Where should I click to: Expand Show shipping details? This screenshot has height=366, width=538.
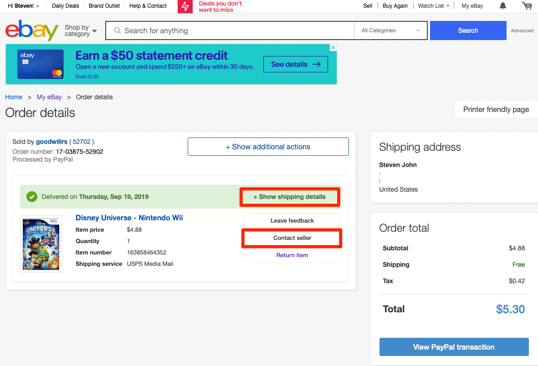[x=290, y=197]
